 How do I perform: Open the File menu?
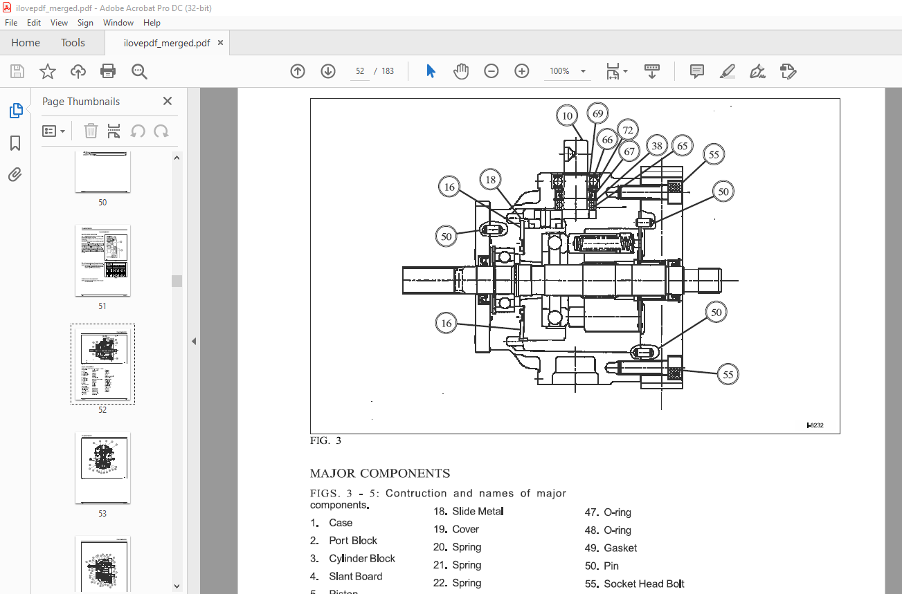(x=11, y=23)
